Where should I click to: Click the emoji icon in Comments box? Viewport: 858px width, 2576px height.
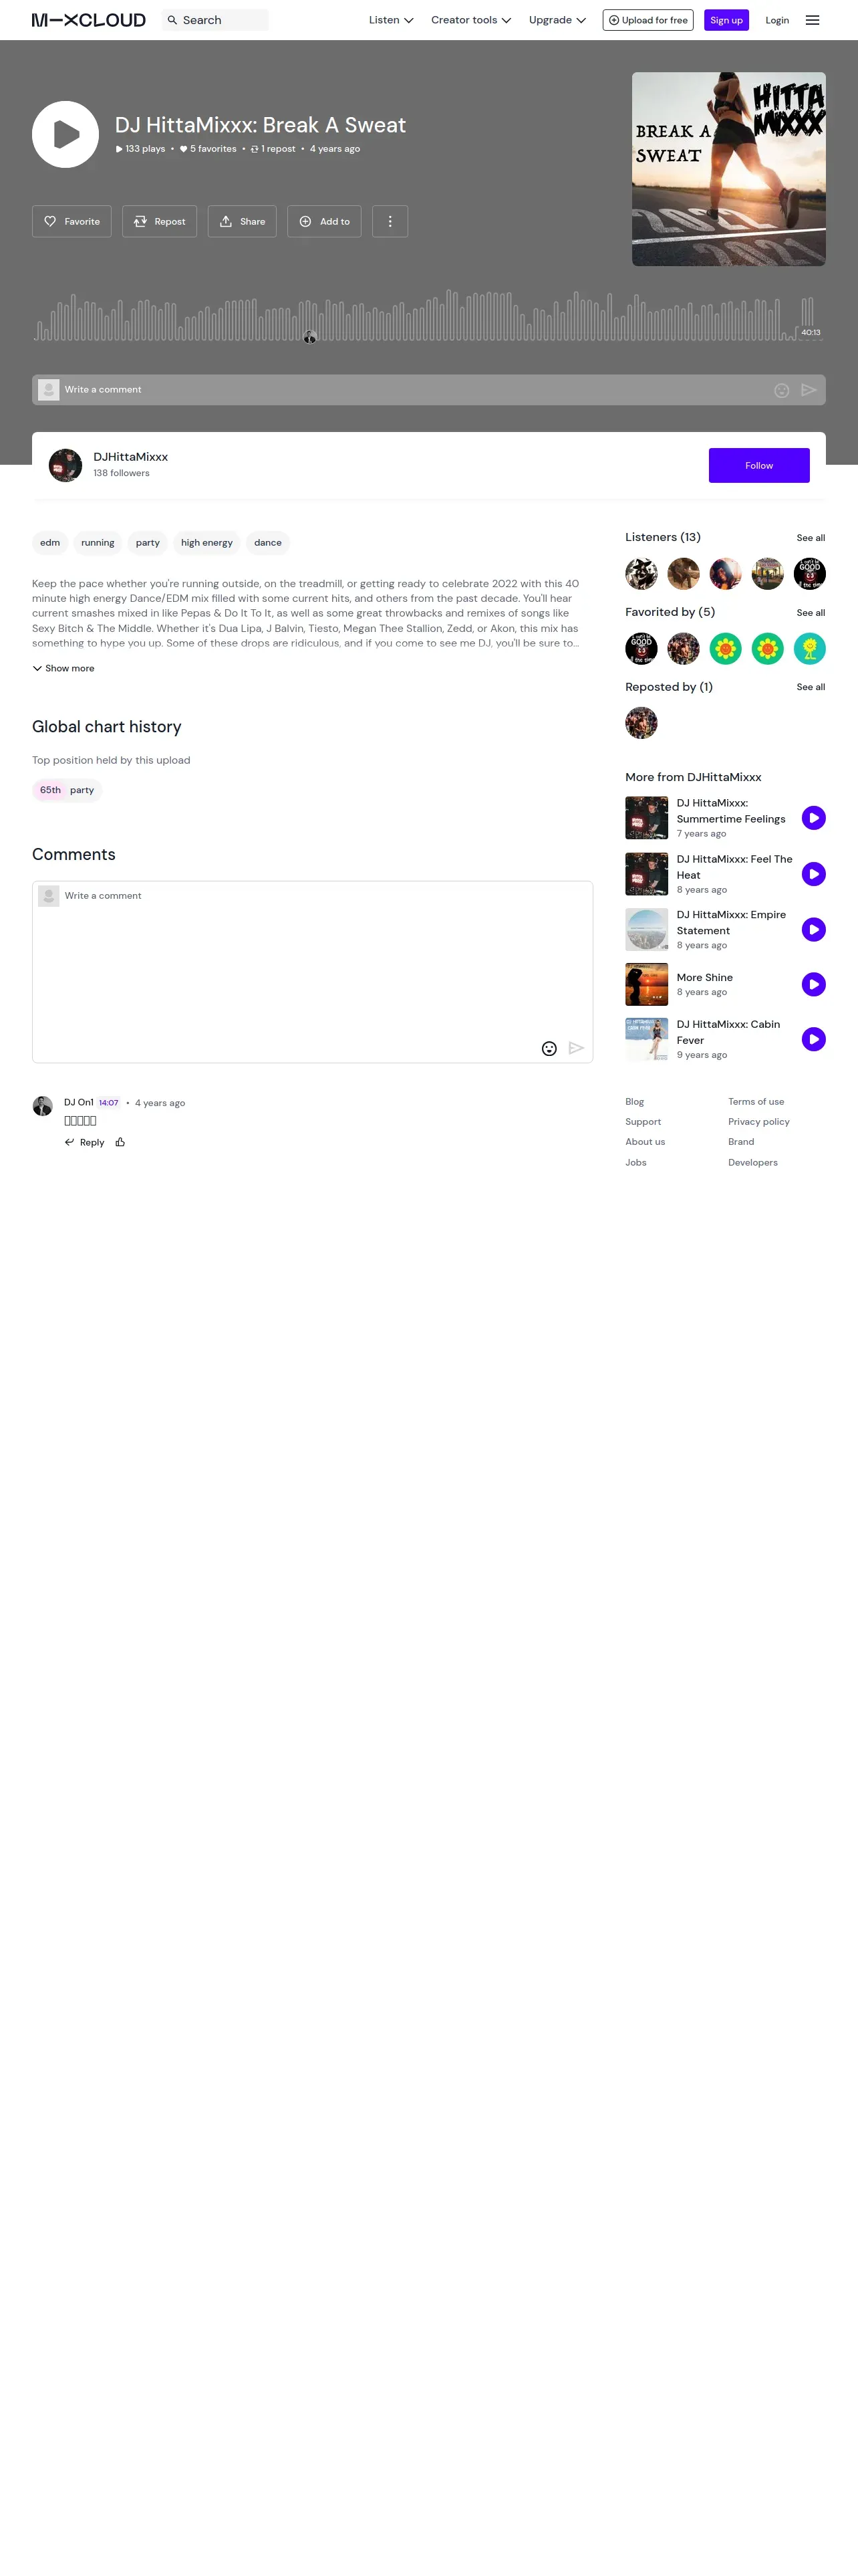click(x=549, y=1048)
